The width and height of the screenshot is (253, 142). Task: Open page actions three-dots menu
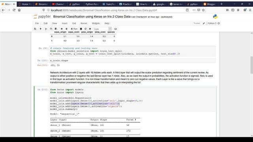[x=194, y=10]
